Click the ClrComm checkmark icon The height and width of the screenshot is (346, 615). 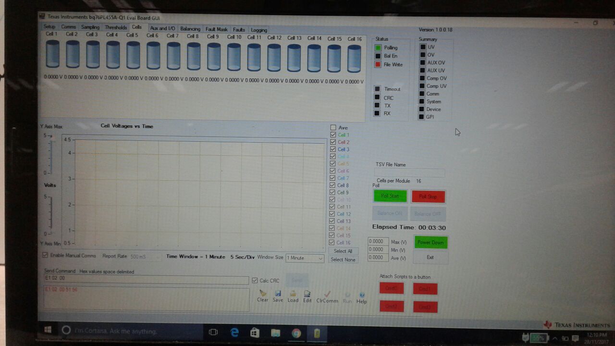coord(327,294)
